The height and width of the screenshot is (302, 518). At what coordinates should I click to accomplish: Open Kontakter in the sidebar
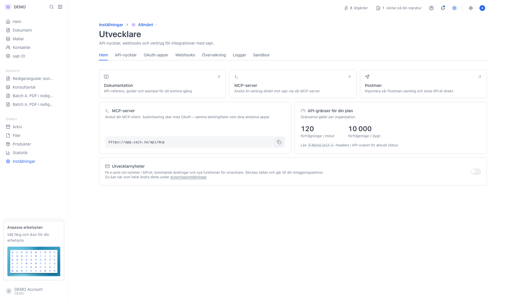click(x=34, y=47)
